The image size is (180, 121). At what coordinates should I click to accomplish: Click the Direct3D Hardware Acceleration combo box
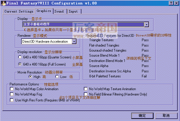pyautogui.click(x=49, y=42)
